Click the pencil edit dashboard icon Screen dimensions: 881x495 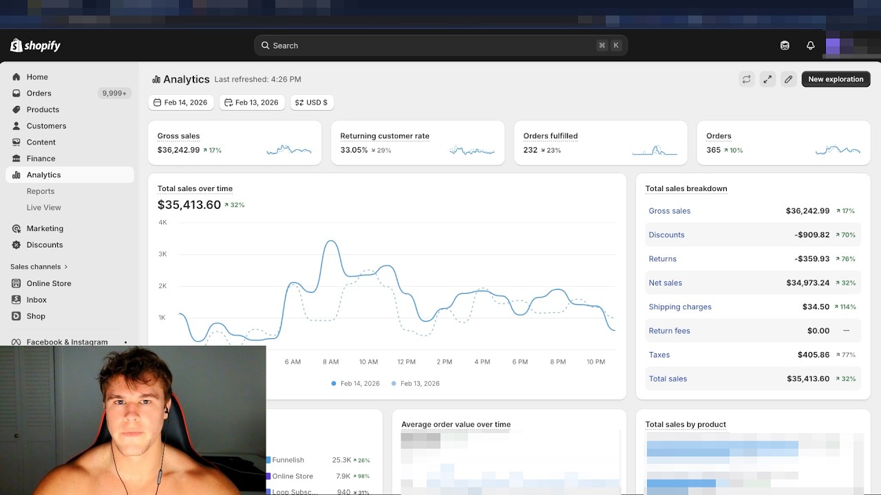pyautogui.click(x=789, y=79)
